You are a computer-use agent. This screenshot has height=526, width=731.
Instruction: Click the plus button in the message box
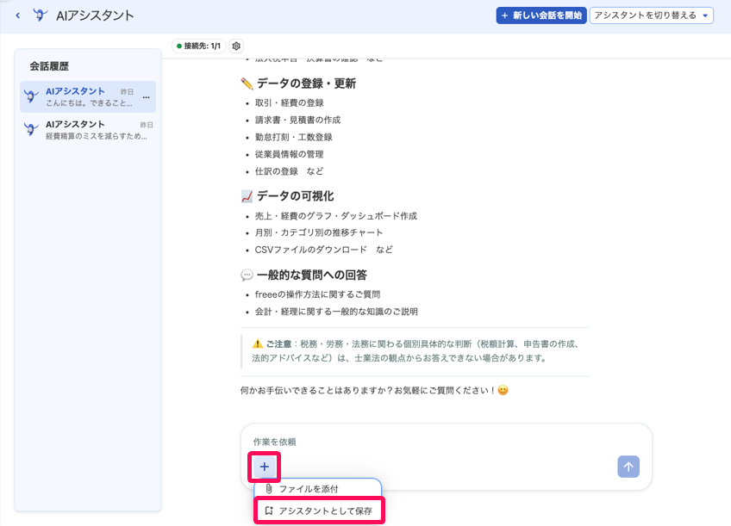[x=265, y=467]
